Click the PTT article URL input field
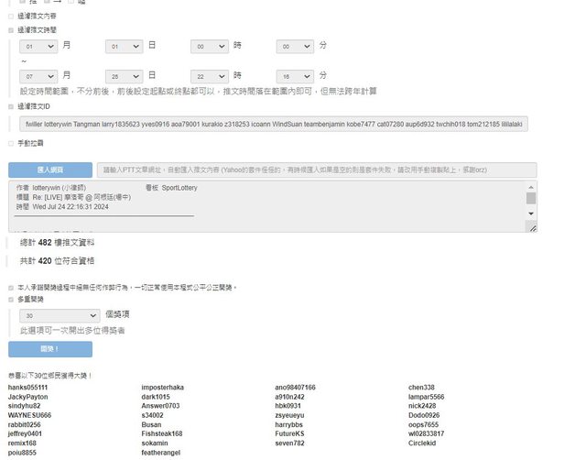Screen dimensions: 586x460 click(316, 170)
